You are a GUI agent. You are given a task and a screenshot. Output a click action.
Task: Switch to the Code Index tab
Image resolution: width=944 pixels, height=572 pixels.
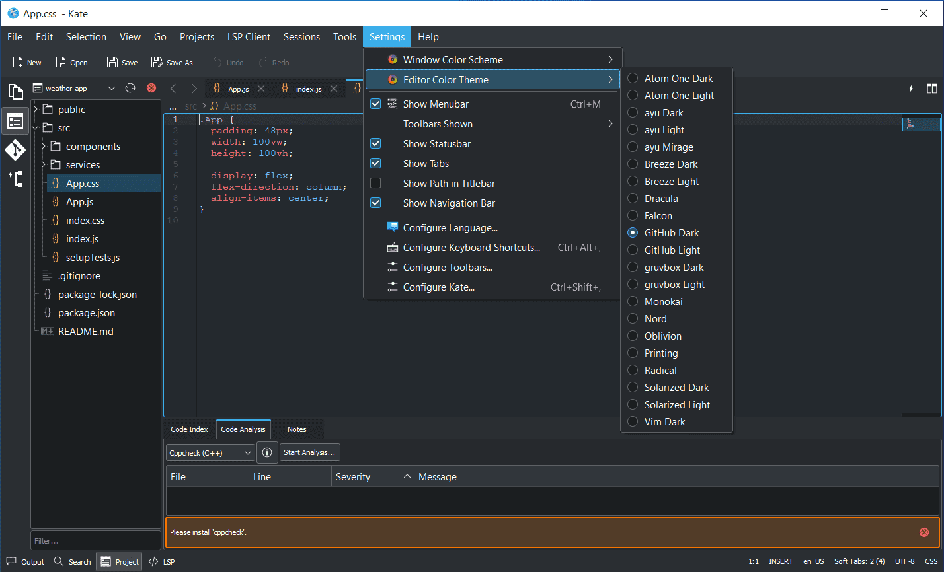189,429
